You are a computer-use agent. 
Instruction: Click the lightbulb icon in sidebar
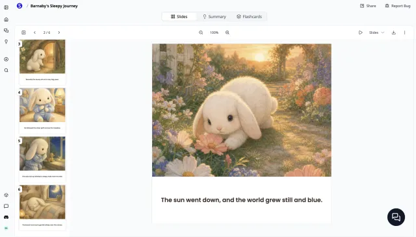pos(6,42)
